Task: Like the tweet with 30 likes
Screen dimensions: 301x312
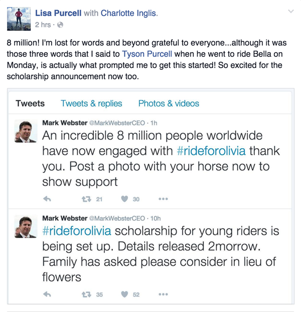Action: pos(124,199)
